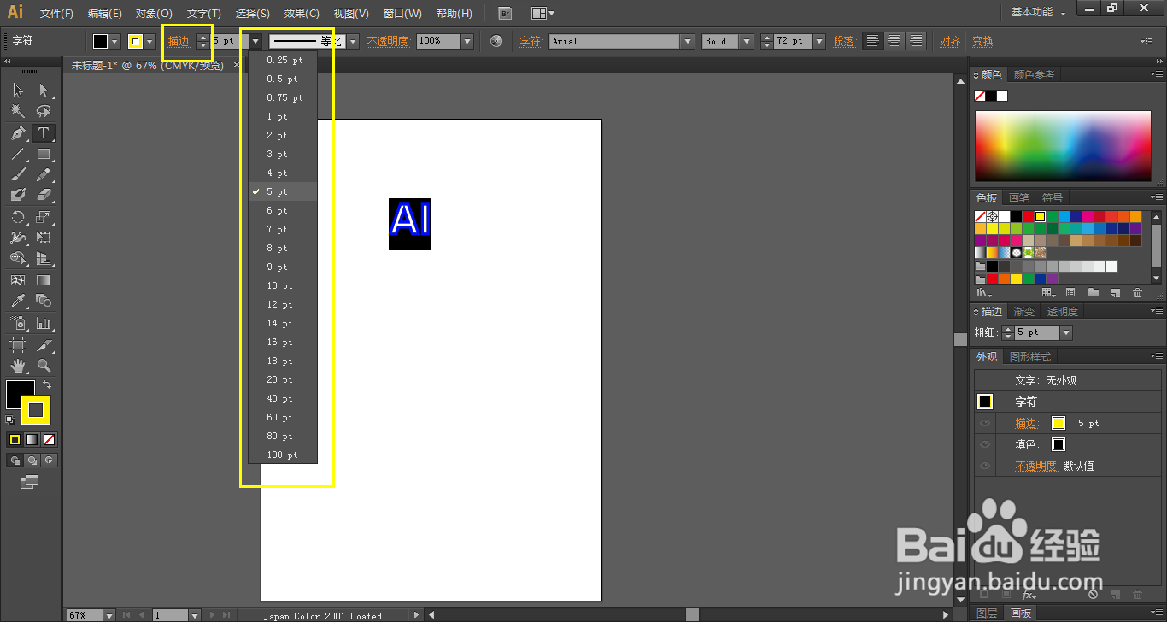Select the Artboard tool
This screenshot has height=622, width=1167.
18,345
